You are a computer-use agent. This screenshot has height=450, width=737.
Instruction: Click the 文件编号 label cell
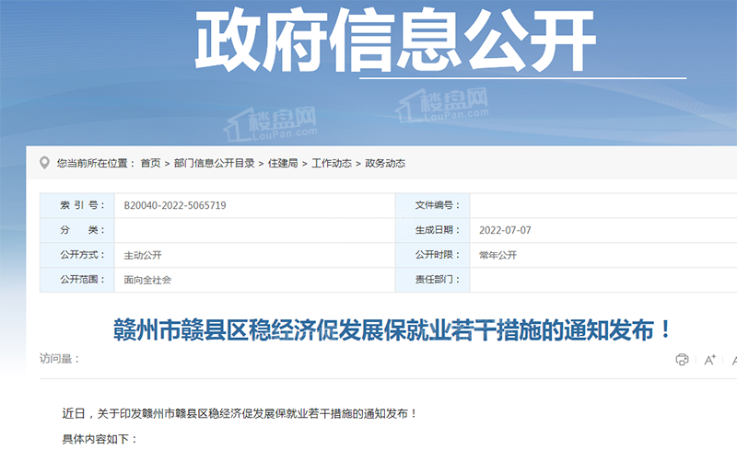(433, 205)
